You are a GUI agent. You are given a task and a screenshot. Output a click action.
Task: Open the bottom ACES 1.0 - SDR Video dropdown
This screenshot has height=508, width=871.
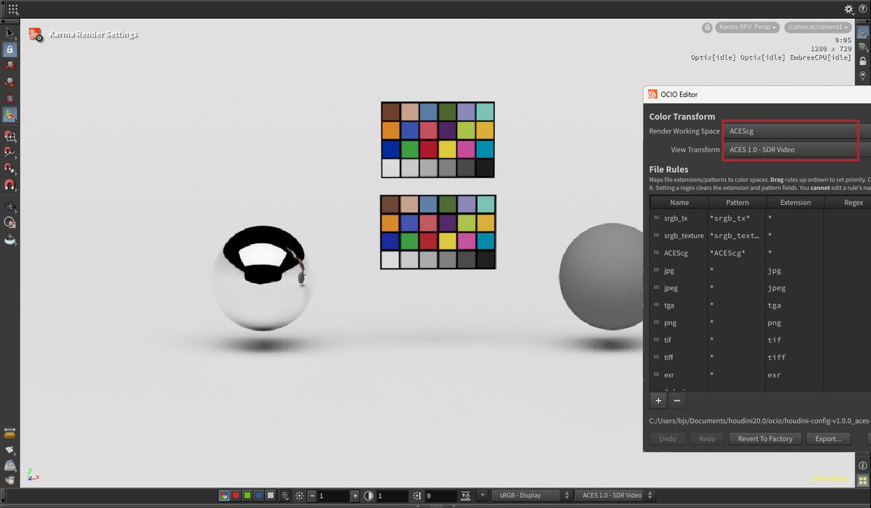(616, 496)
